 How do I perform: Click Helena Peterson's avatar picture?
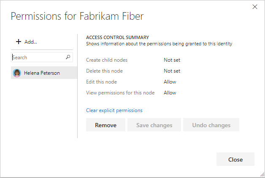pyautogui.click(x=17, y=73)
